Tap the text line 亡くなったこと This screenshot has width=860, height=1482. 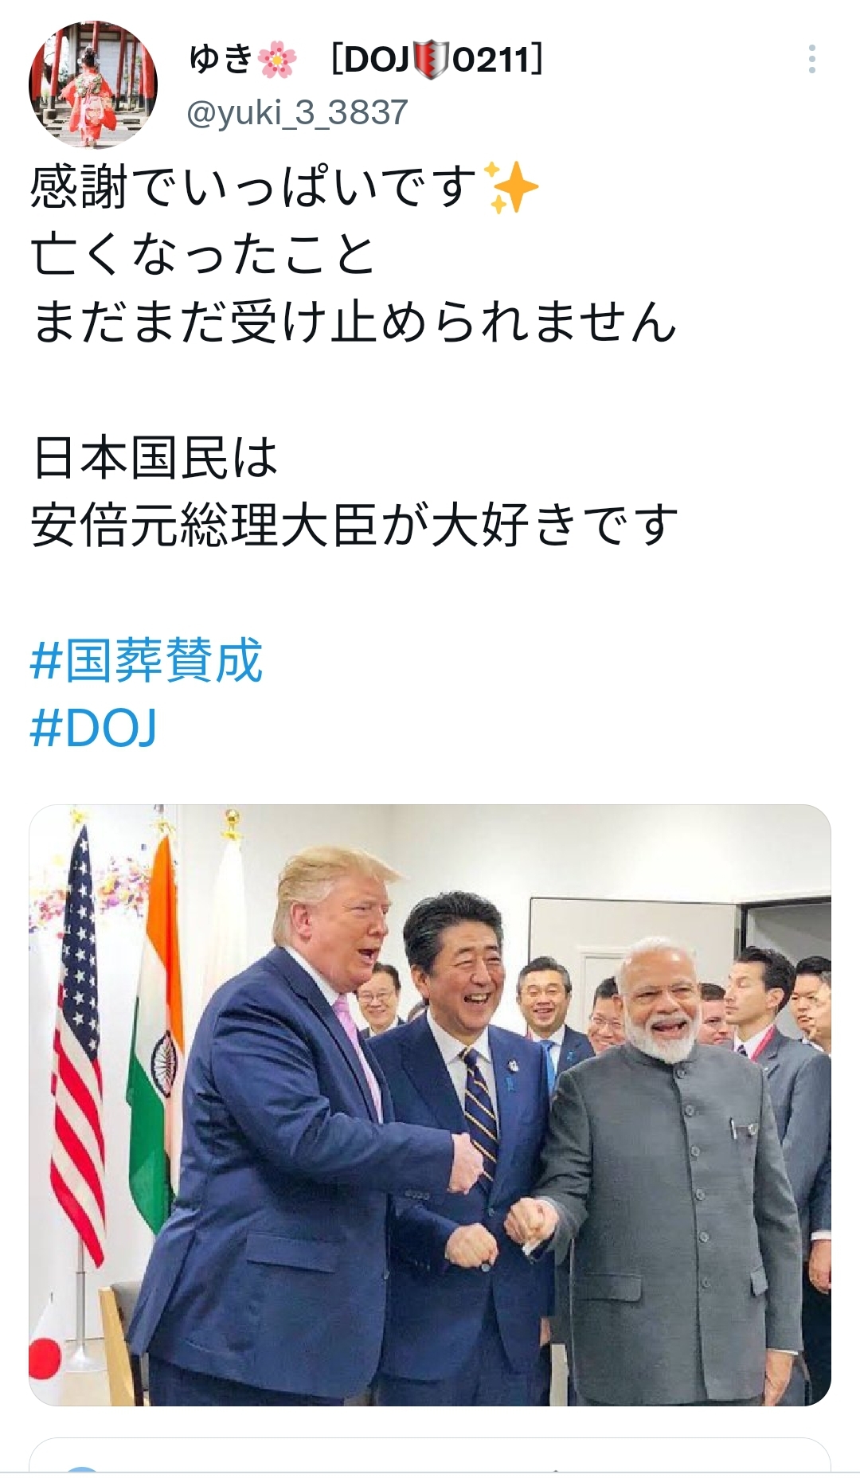click(x=203, y=255)
